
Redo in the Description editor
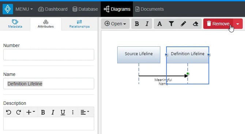tap(19, 112)
